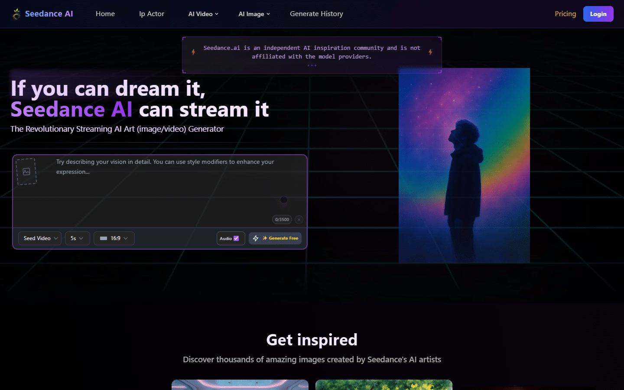Click the dark circle toggle in prompt area
This screenshot has width=624, height=390.
pyautogui.click(x=284, y=200)
